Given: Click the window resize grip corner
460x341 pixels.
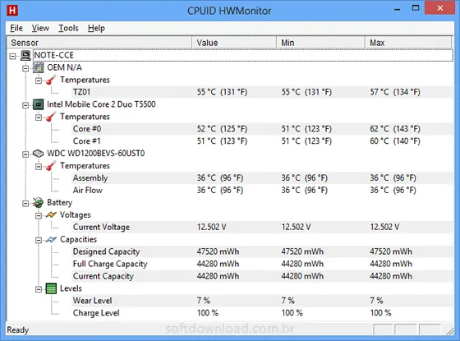Looking at the screenshot, I should pos(450,331).
